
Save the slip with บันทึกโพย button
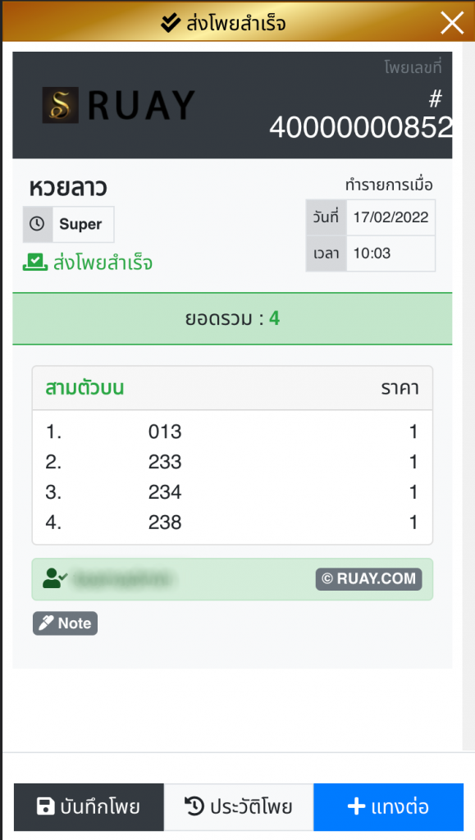click(x=89, y=807)
